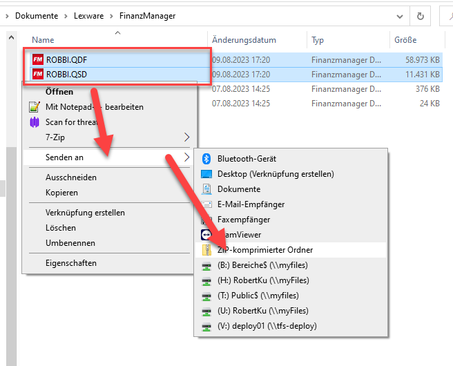Expand the Senden an submenu arrow
The width and height of the screenshot is (453, 366).
186,157
